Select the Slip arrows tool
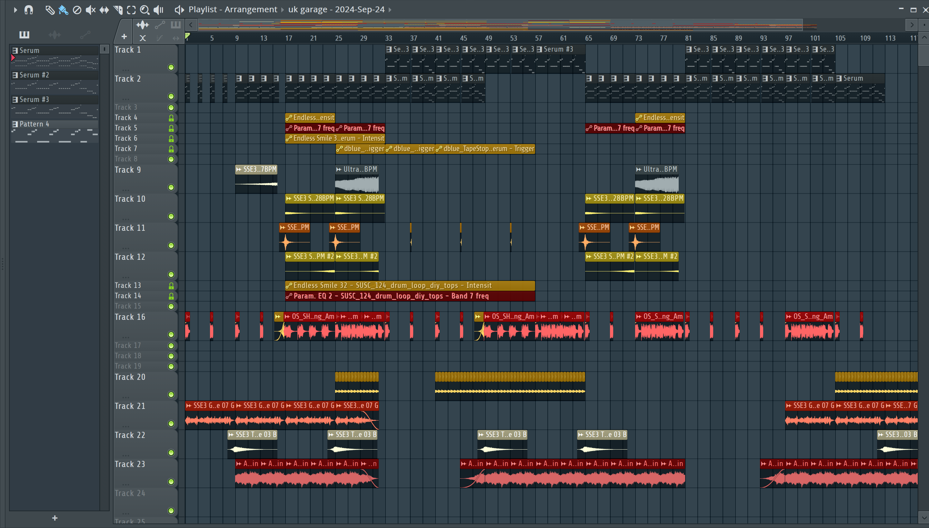This screenshot has height=528, width=929. click(x=104, y=10)
